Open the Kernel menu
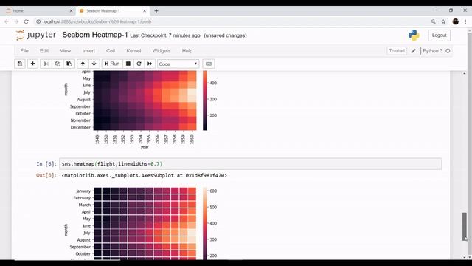 [133, 51]
